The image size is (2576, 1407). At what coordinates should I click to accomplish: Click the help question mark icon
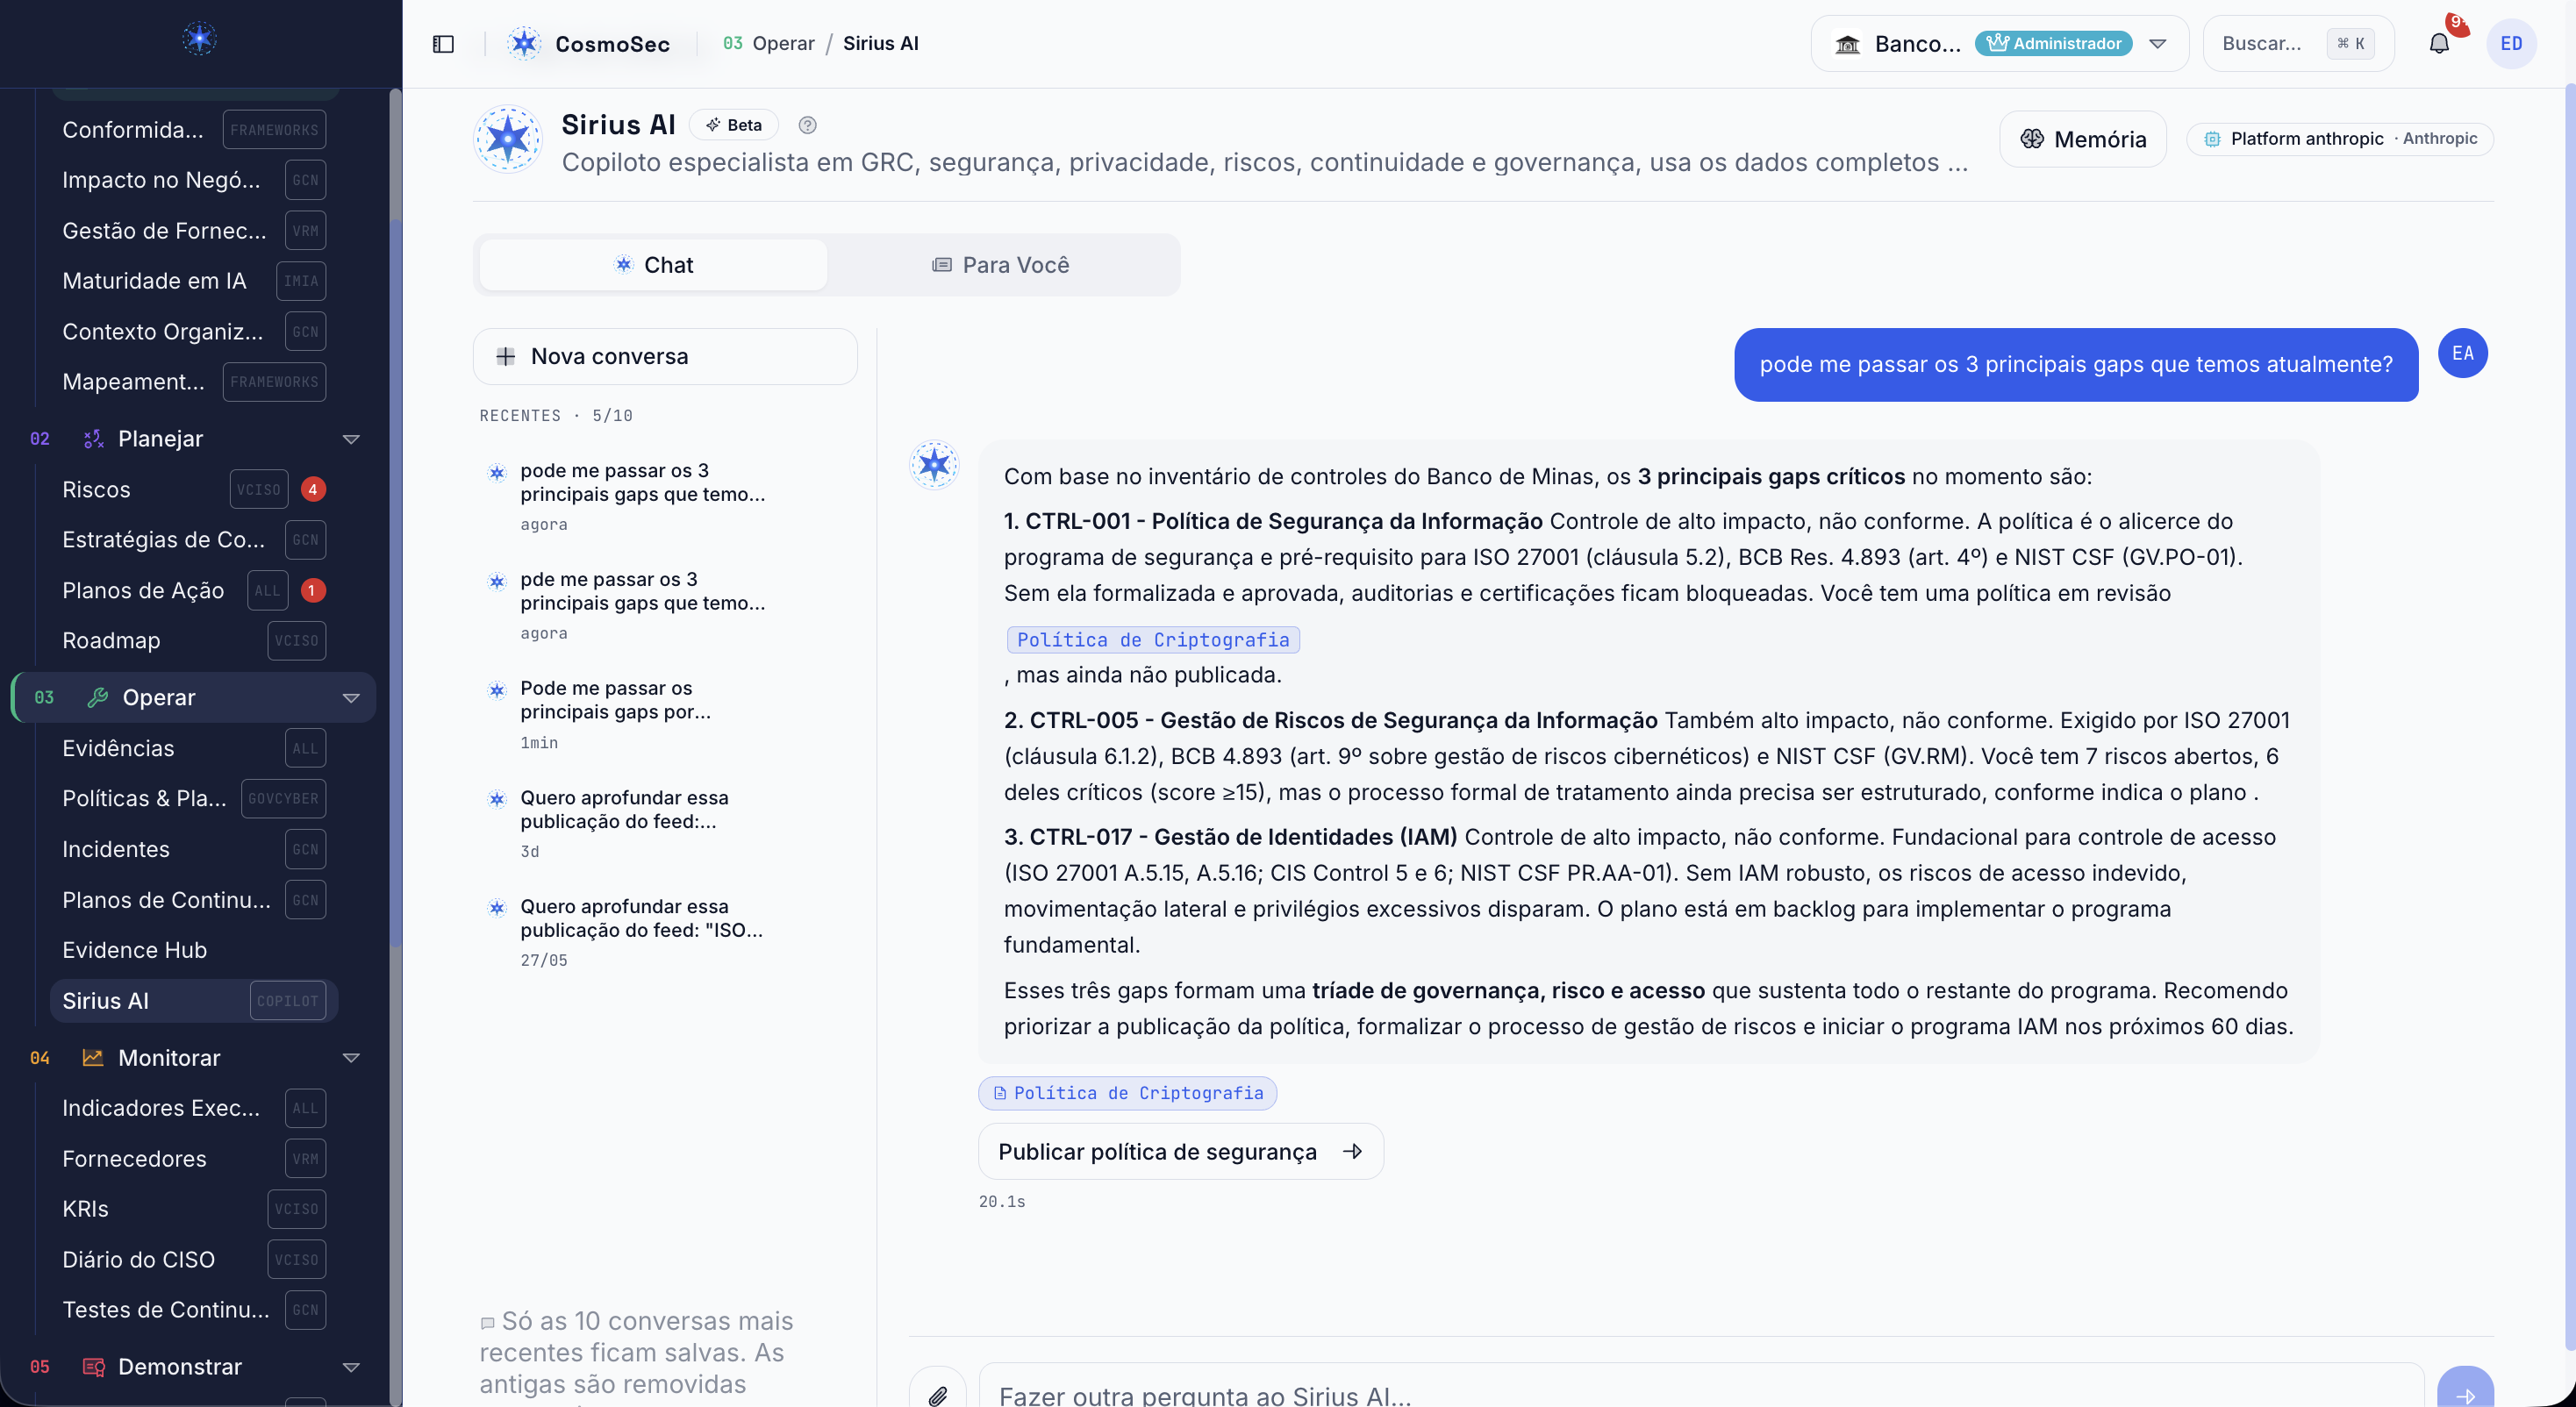pos(808,125)
